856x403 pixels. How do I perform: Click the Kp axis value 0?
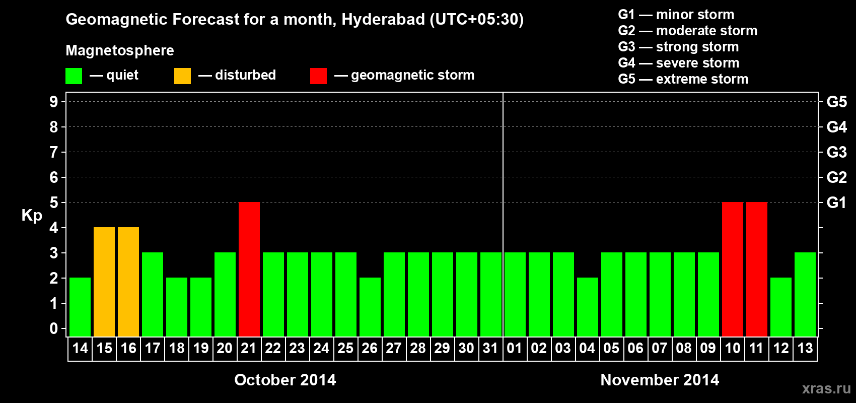coord(54,328)
